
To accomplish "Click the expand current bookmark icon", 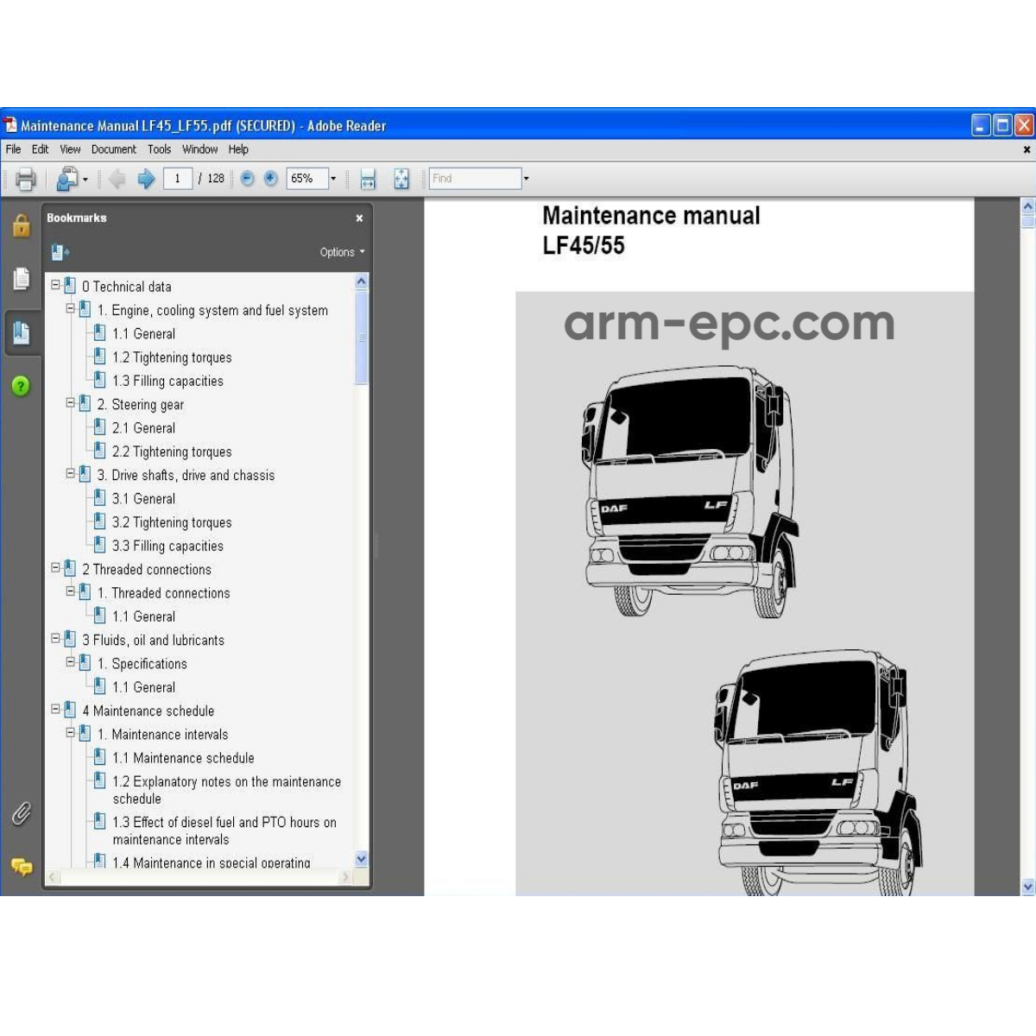I will coord(60,252).
